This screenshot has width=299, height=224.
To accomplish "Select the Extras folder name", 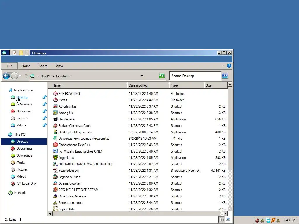I will (63, 100).
